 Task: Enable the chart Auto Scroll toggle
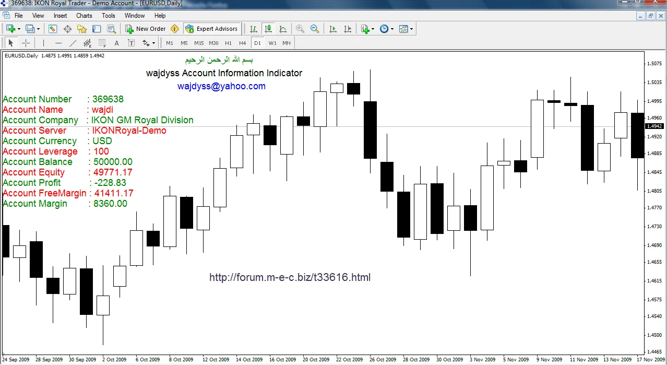pos(333,29)
